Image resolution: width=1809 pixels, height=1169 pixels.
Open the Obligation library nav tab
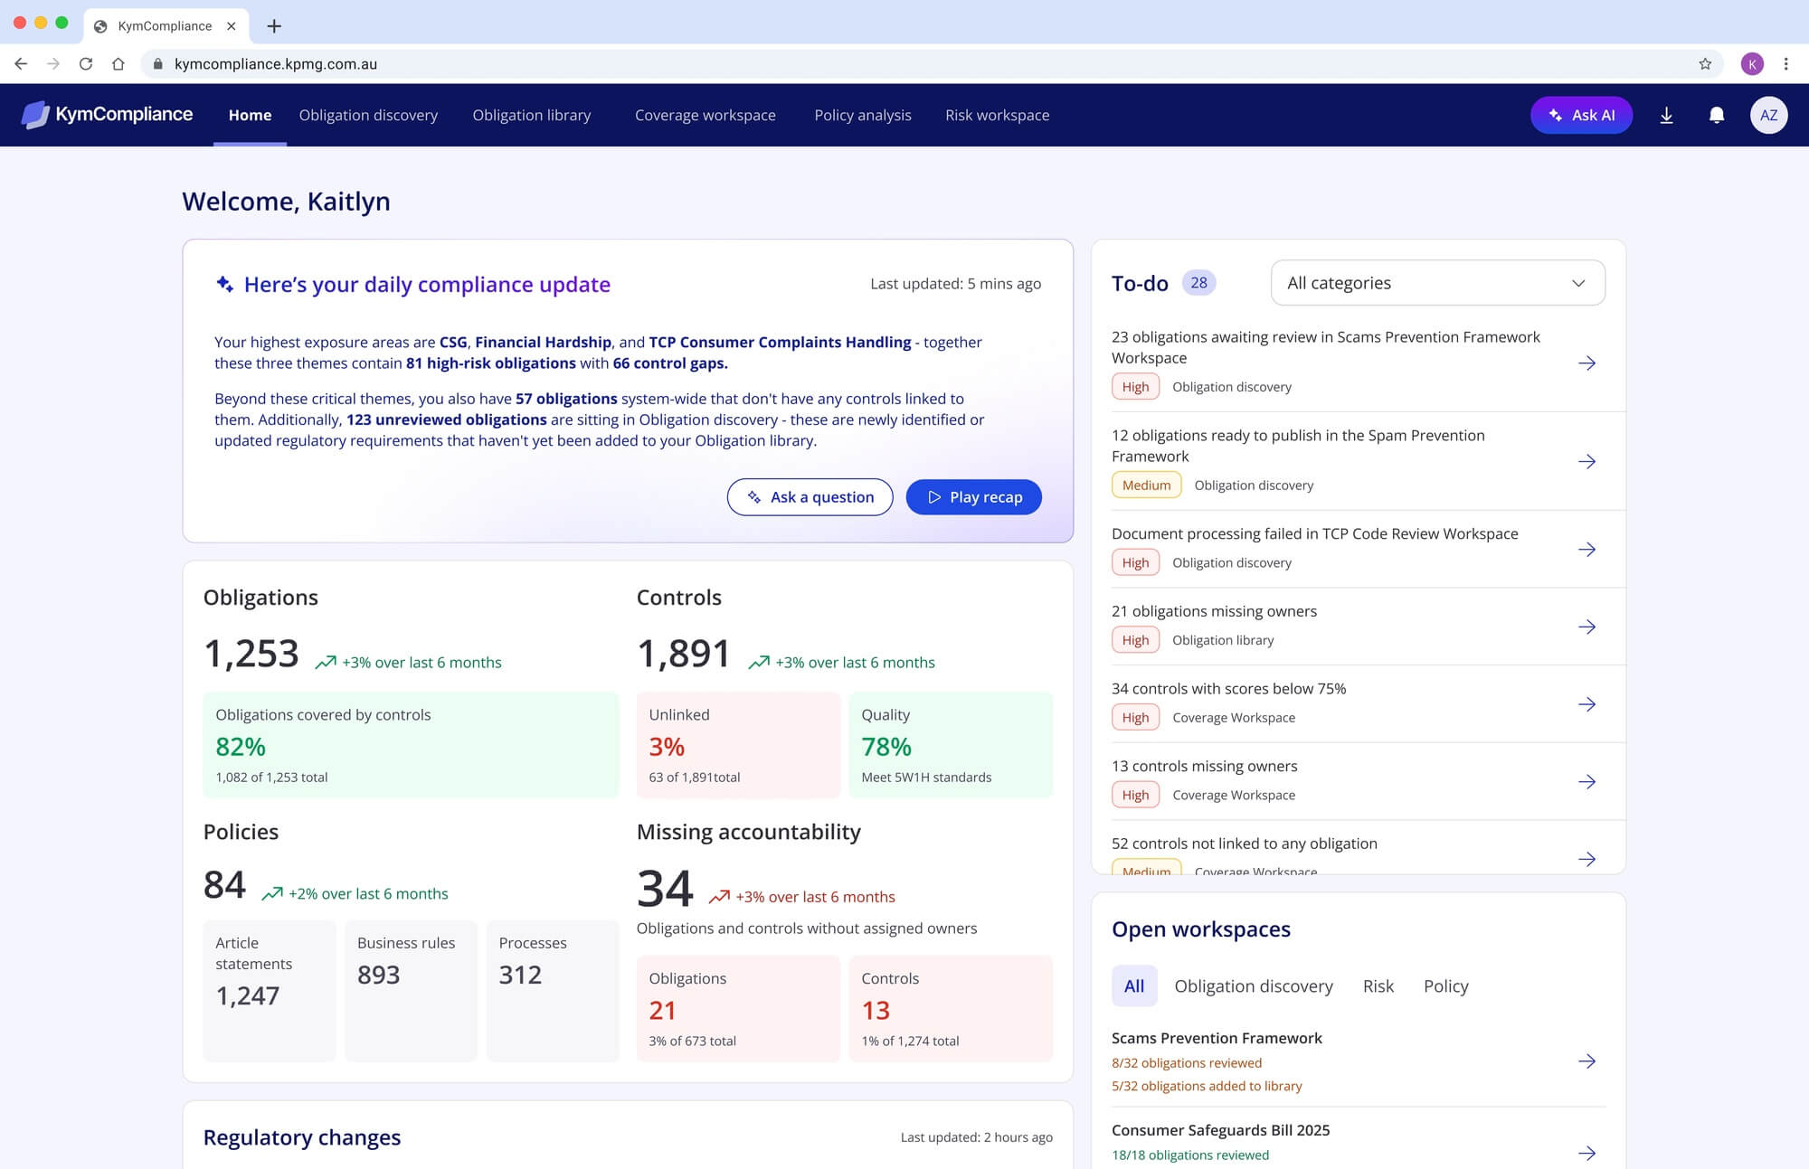click(532, 115)
